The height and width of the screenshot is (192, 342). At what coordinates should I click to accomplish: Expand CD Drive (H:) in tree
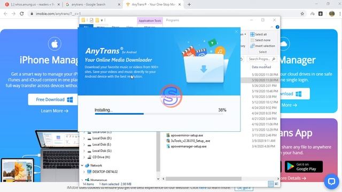coord(84,157)
